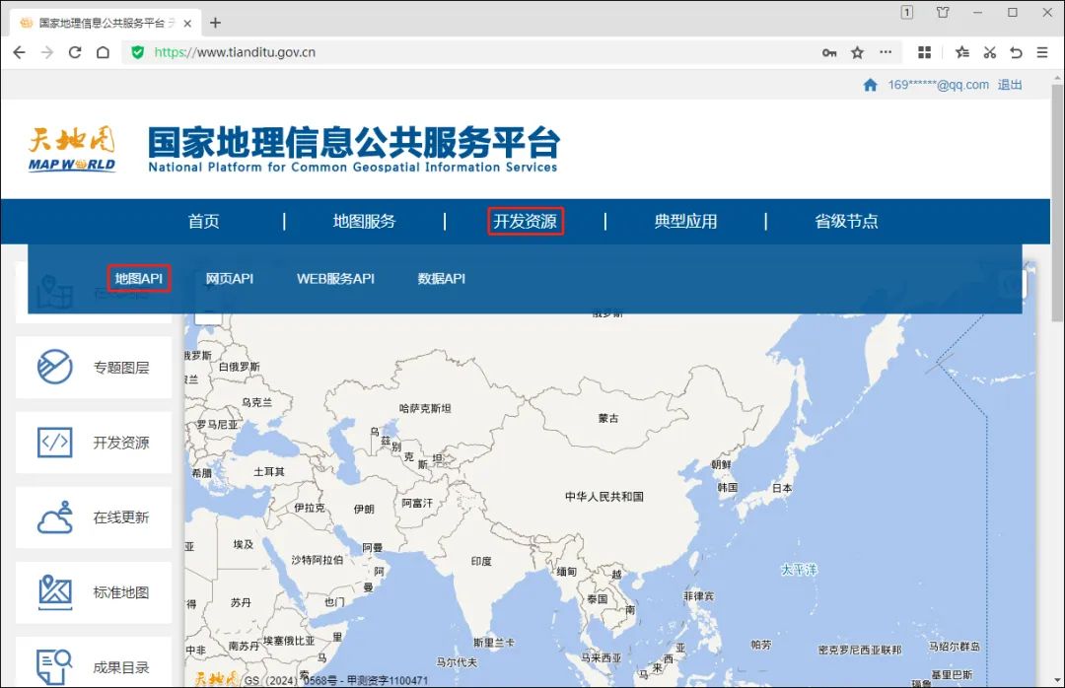Viewport: 1065px width, 688px height.
Task: Click the 沙特阿拉伯 label on map
Action: [x=318, y=560]
